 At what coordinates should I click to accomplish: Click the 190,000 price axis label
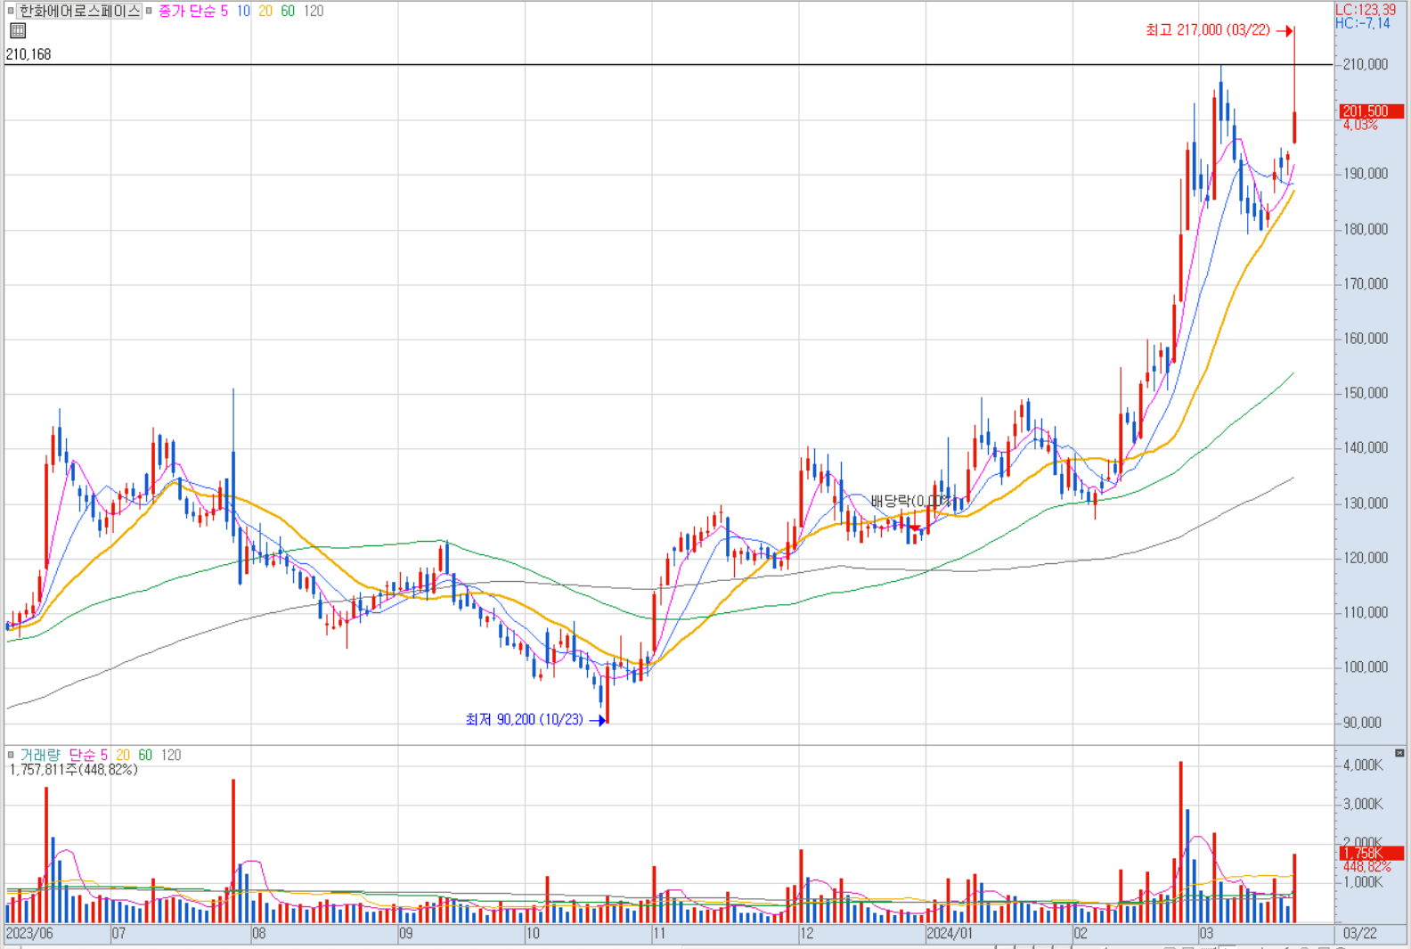click(x=1366, y=174)
